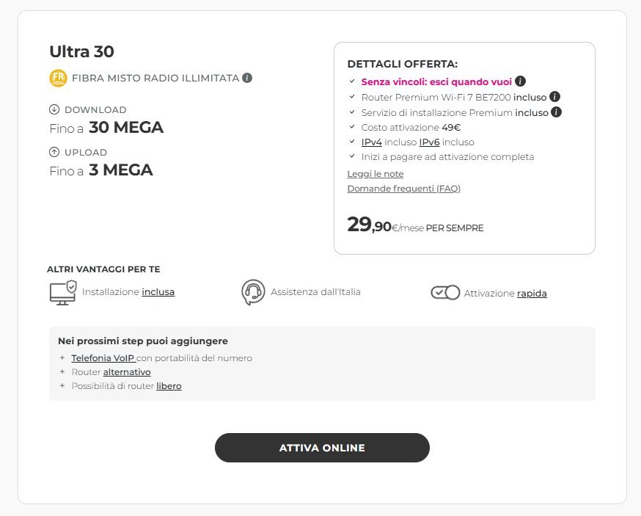The width and height of the screenshot is (641, 516).
Task: Open the Leggi le note link
Action: coord(376,174)
